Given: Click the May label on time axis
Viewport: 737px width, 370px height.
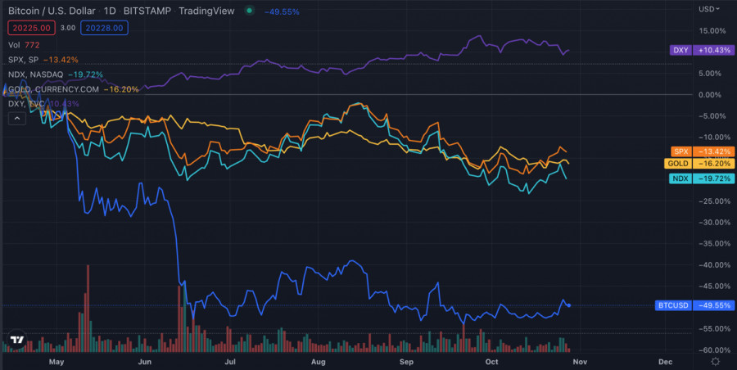Looking at the screenshot, I should click(56, 362).
